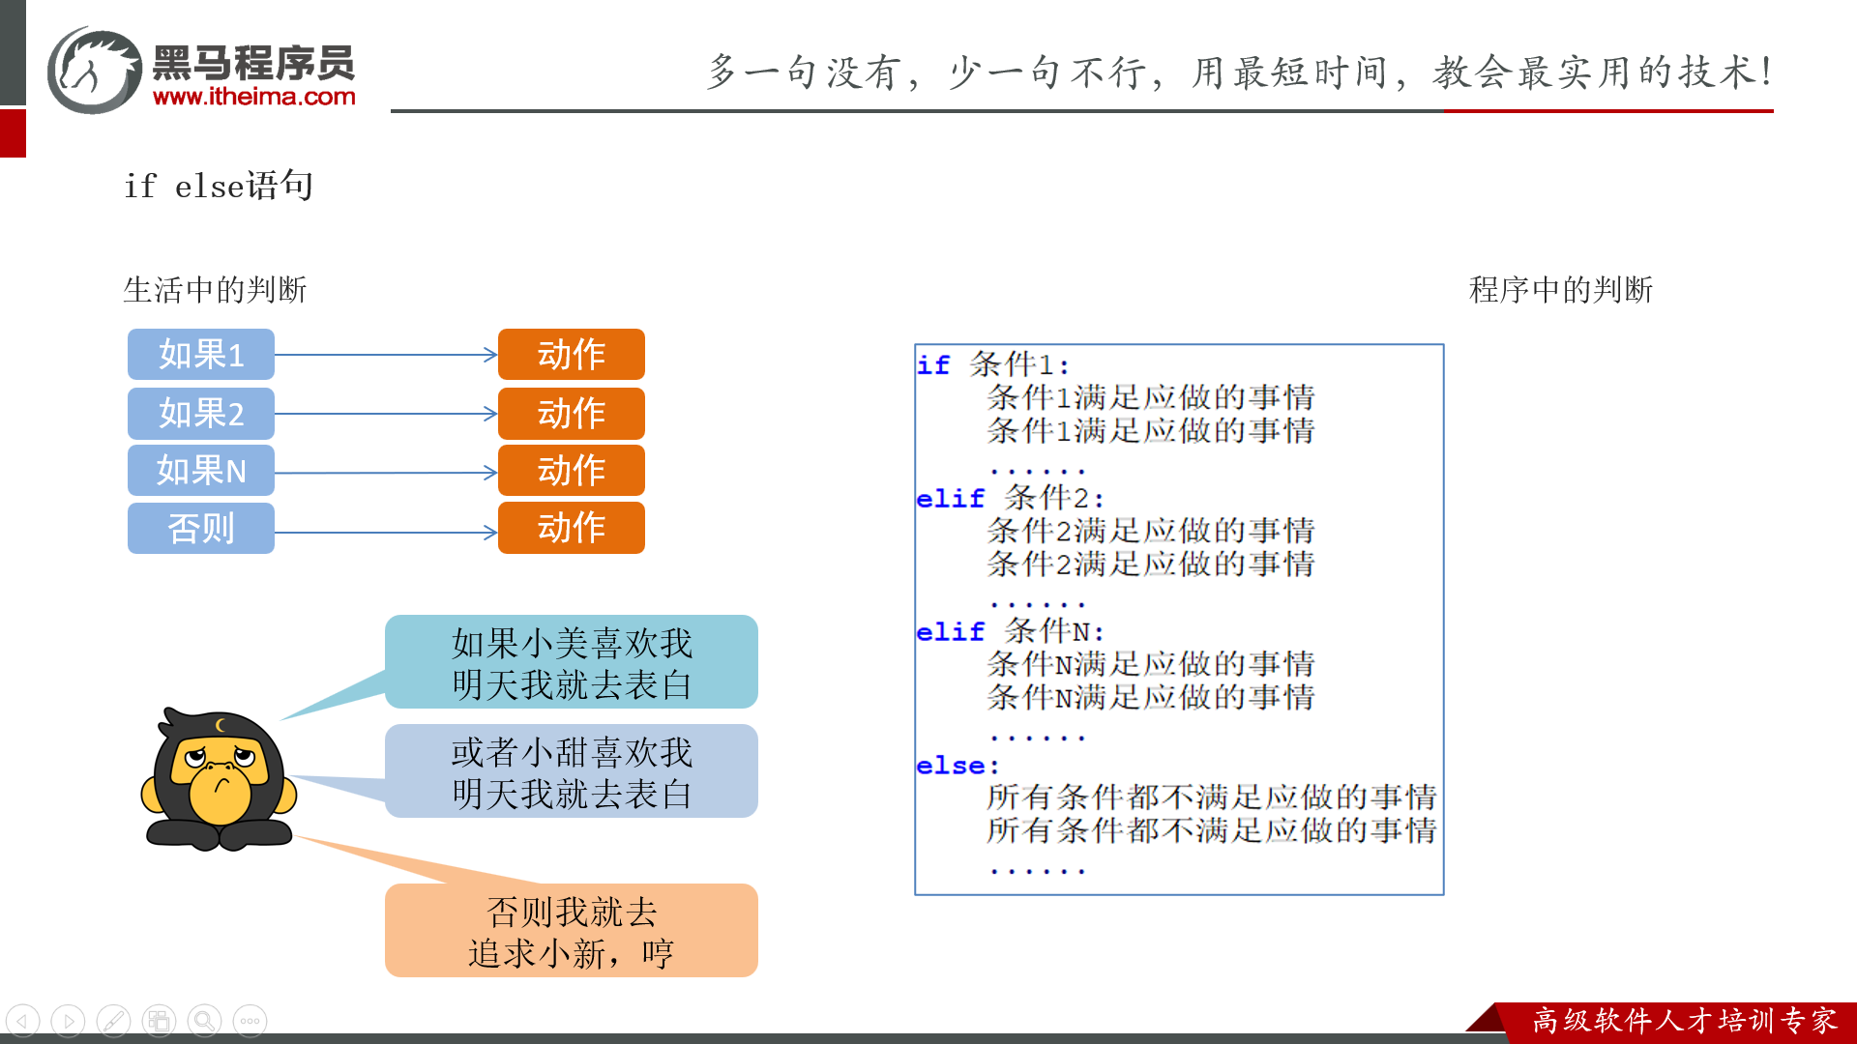This screenshot has width=1857, height=1044.
Task: Click the teal 如果小美喜欢我 speech bubble
Action: 571,663
